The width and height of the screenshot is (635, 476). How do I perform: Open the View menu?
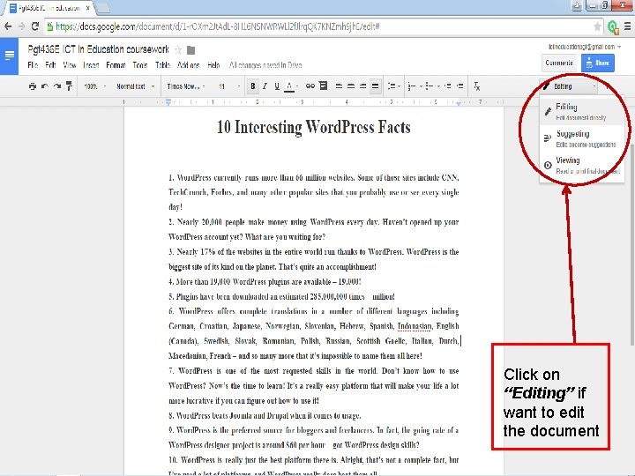point(70,64)
